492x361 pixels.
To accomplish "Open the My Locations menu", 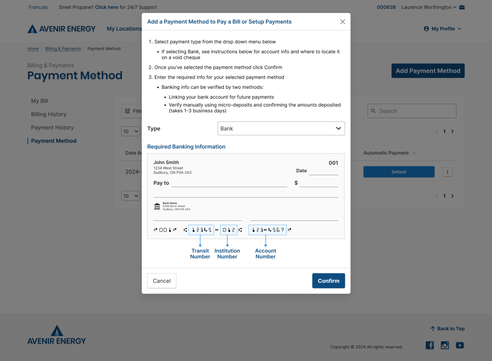I will (x=124, y=29).
